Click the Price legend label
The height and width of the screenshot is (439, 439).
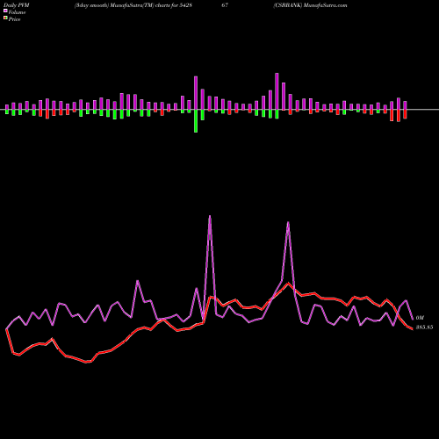(x=14, y=19)
